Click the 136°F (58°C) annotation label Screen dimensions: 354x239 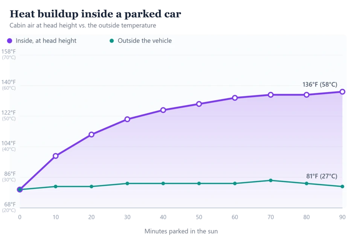tap(320, 85)
